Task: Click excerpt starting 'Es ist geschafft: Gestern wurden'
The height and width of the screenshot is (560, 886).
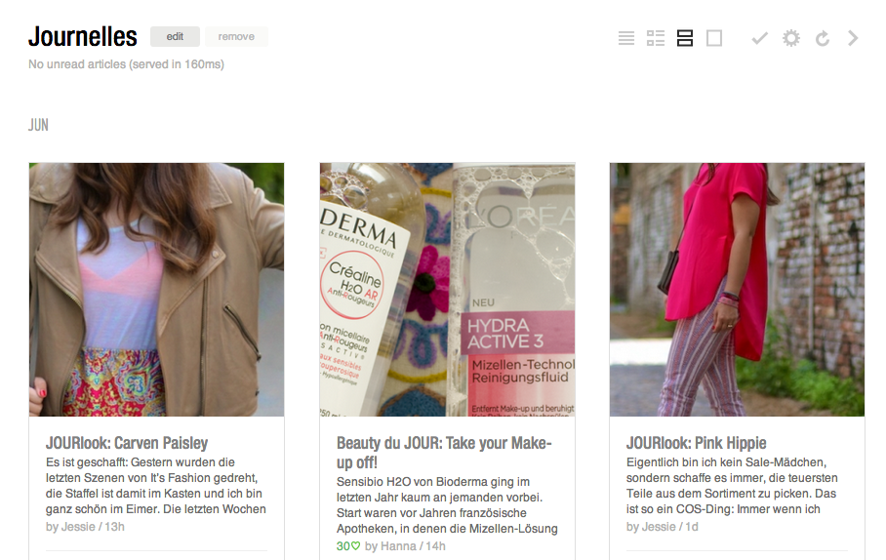Action: tap(156, 486)
